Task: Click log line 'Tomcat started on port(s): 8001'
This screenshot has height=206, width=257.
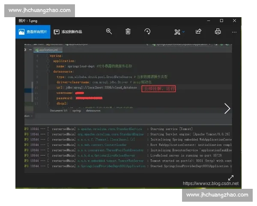Action: click(191, 161)
